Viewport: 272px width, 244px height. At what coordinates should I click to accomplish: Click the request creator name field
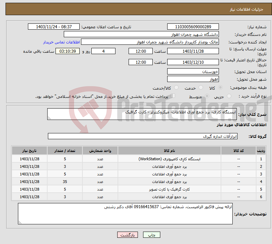[150, 42]
